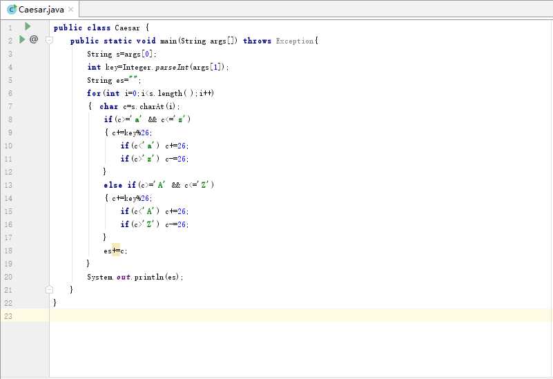Click the highlighted += operator on line 18
The width and height of the screenshot is (553, 379).
click(x=115, y=251)
